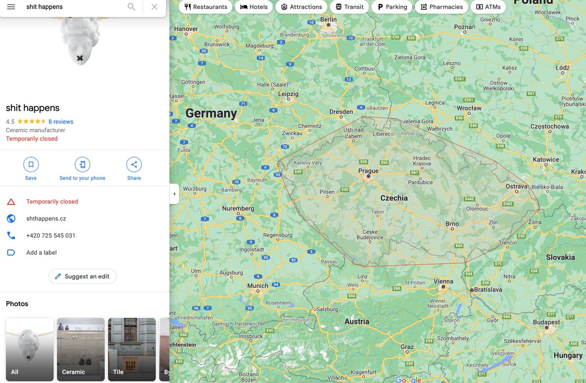Open the Ceramic photos thumbnail
This screenshot has height=383, width=586.
coord(81,349)
